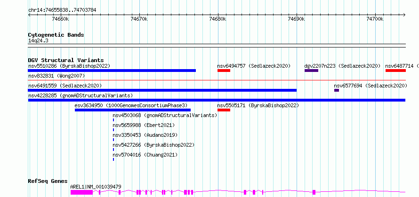Click the blue tick mark under nsv5704016

point(113,159)
